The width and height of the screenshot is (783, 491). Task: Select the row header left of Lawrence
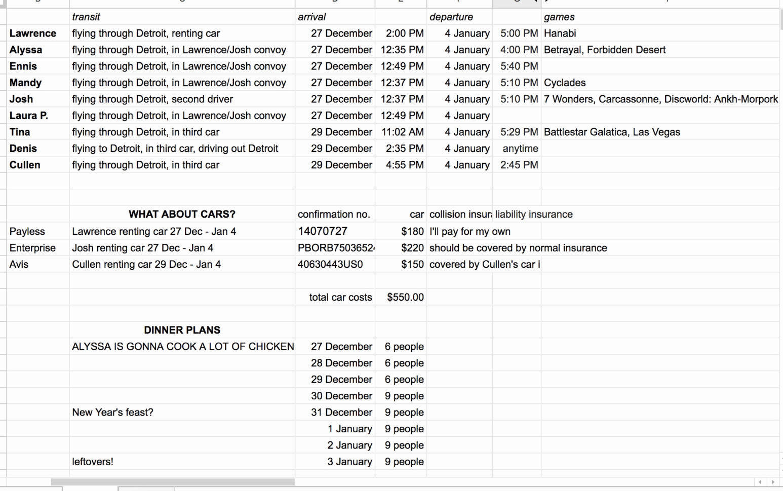3,33
